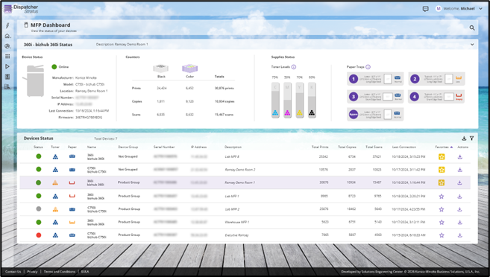Favorite the Lab MFP 2 device

click(x=442, y=209)
